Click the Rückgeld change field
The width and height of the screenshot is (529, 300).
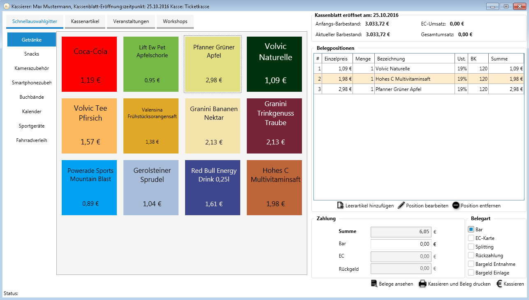tap(401, 269)
